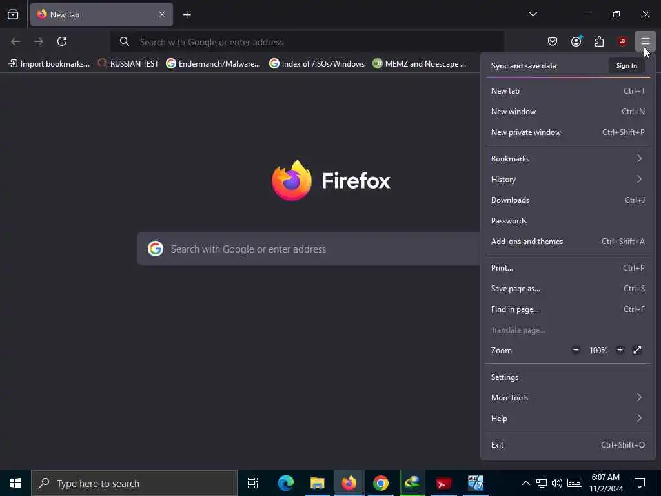Expand the More tools submenu

click(568, 398)
